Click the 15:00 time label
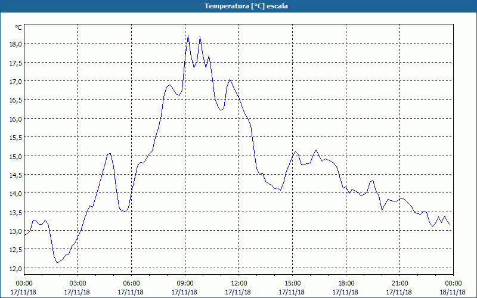This screenshot has width=477, height=298. point(292,284)
